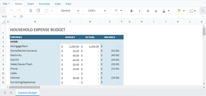Screen dimensions: 206x96
Task: Collapse the ribbon with top-right chevron
Action: tap(203, 3)
